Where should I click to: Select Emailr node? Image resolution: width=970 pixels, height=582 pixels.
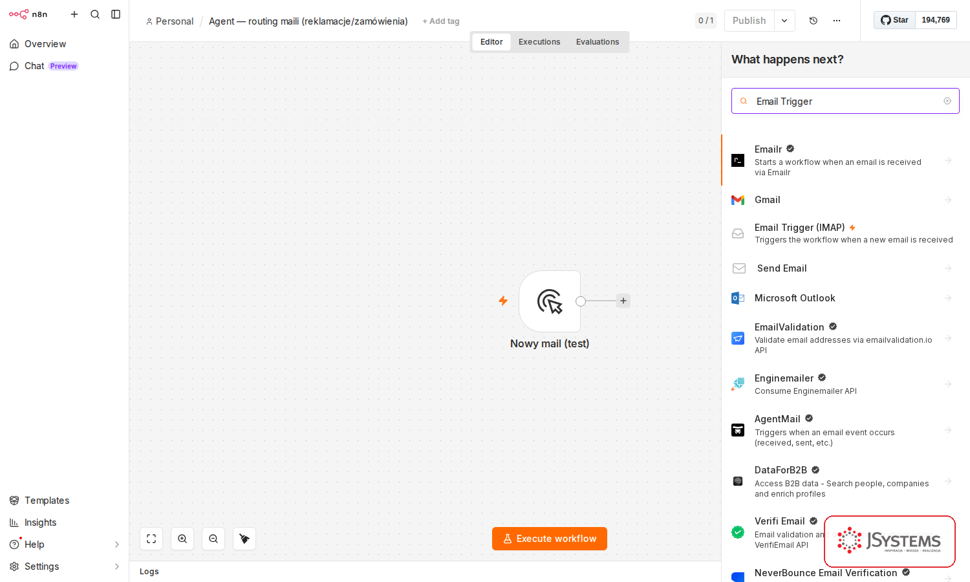coord(845,160)
